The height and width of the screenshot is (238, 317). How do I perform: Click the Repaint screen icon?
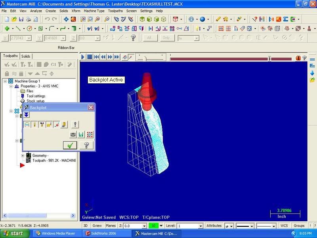pos(73,19)
